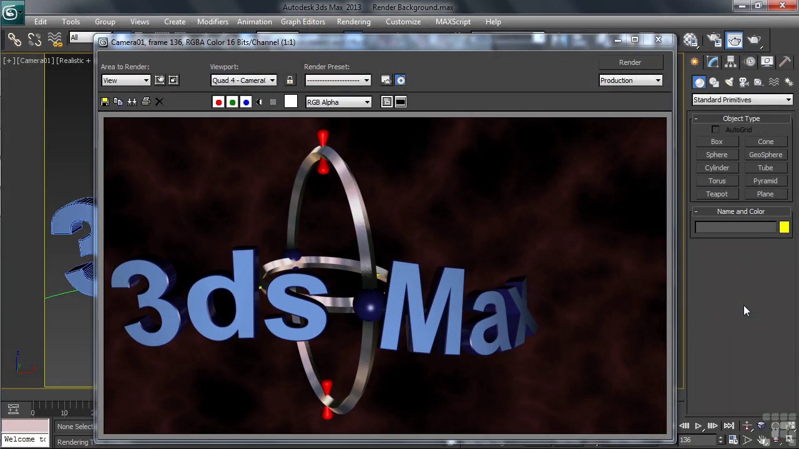Select the Cameras category icon

pyautogui.click(x=743, y=82)
